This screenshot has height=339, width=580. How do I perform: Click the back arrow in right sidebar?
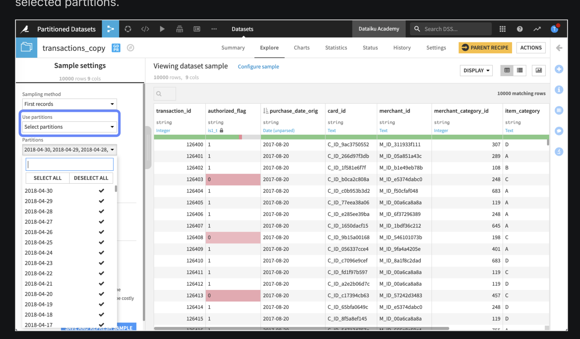click(559, 48)
